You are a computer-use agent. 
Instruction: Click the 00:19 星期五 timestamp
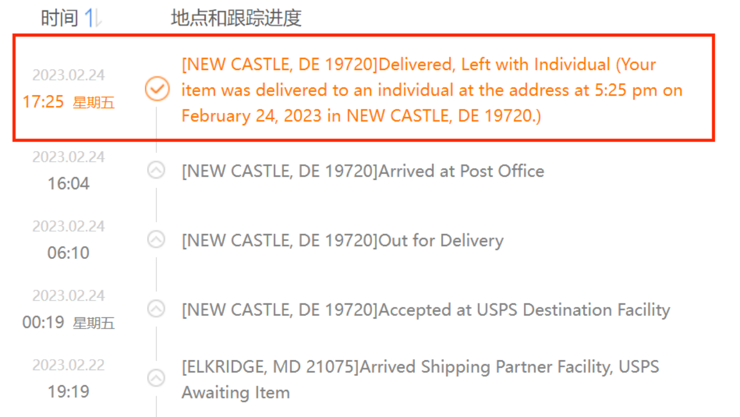click(68, 323)
